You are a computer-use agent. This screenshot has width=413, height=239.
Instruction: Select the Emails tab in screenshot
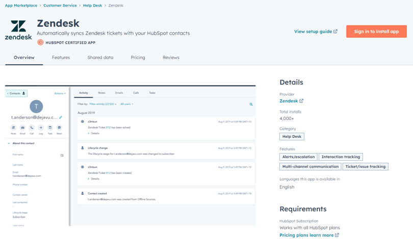(119, 93)
